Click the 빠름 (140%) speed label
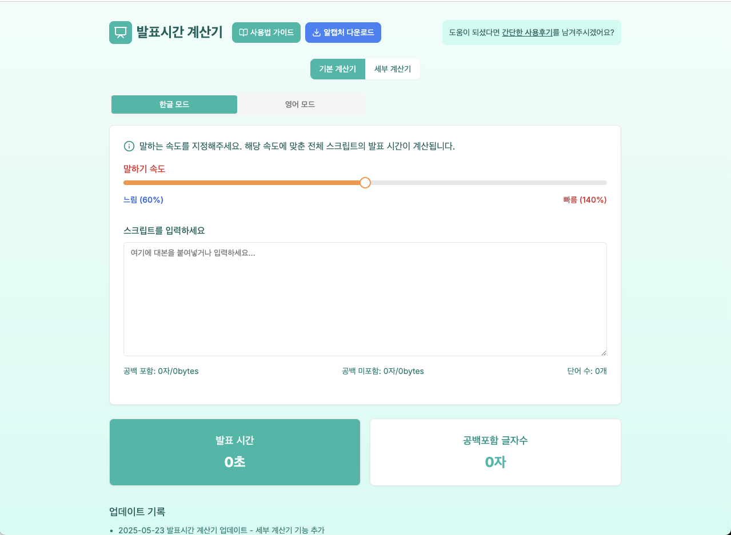This screenshot has height=535, width=731. click(584, 199)
